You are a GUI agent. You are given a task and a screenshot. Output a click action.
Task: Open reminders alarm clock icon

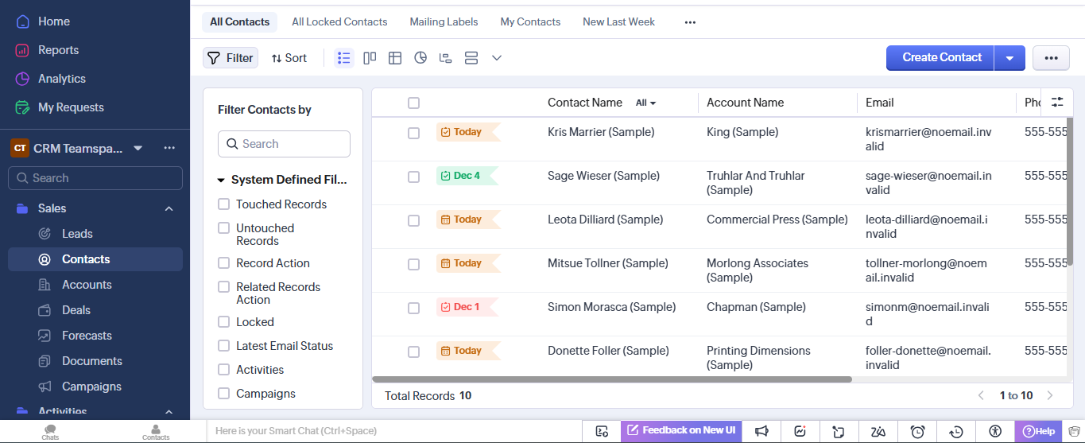(917, 431)
